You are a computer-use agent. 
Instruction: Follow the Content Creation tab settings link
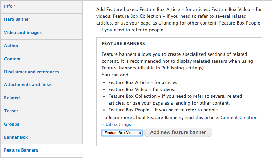point(239,118)
